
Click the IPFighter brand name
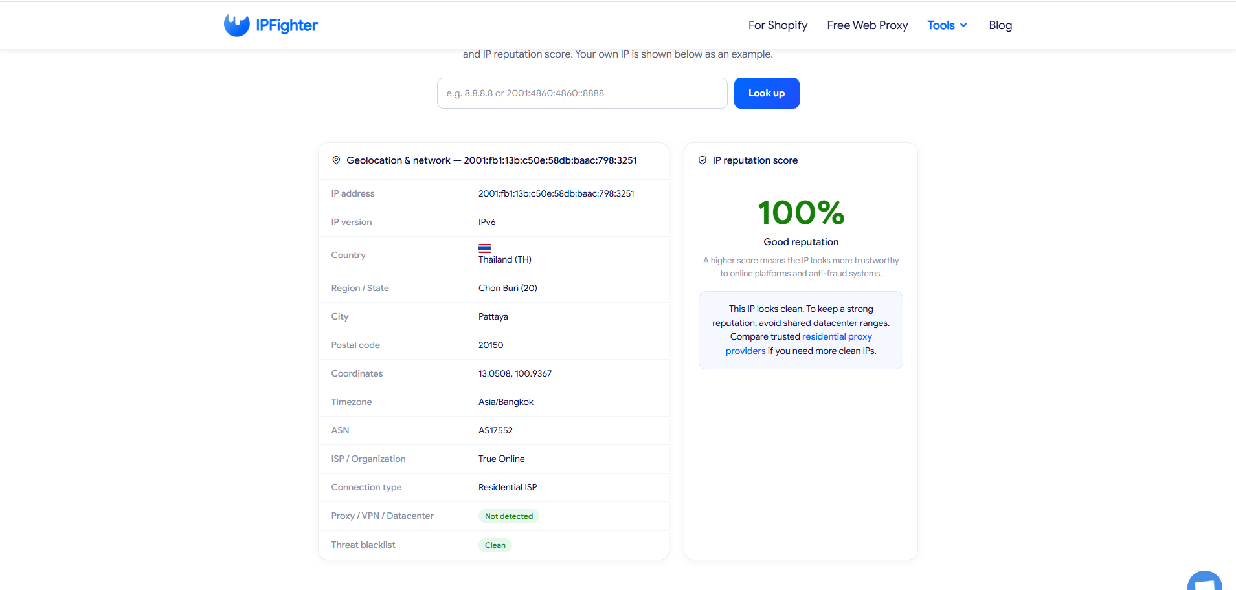point(287,25)
